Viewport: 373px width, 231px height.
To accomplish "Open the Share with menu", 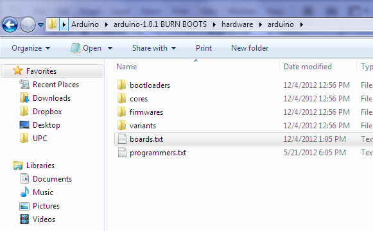I will click(x=154, y=48).
